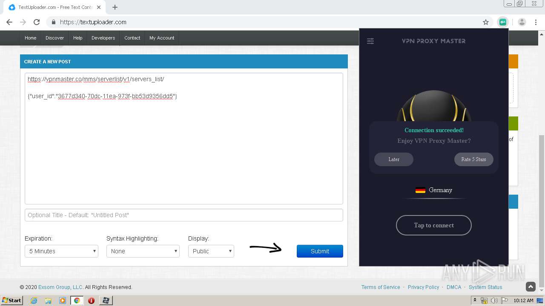Launch Internet Explorer from taskbar

click(x=34, y=300)
